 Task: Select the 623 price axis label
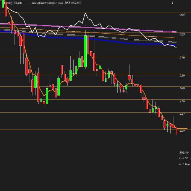[x=182, y=34]
